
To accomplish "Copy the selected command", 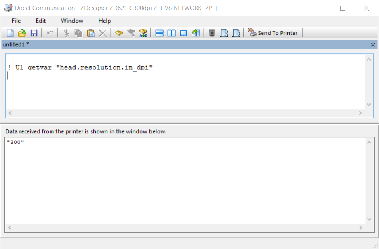I will coord(78,33).
